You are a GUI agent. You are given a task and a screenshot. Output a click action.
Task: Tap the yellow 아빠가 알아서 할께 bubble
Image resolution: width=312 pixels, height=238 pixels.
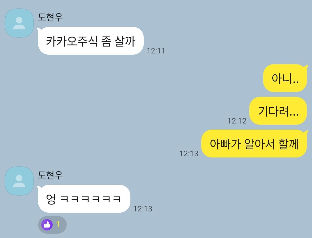pyautogui.click(x=254, y=144)
